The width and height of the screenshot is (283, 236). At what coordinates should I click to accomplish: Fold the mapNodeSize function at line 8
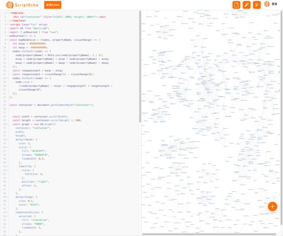(8, 40)
